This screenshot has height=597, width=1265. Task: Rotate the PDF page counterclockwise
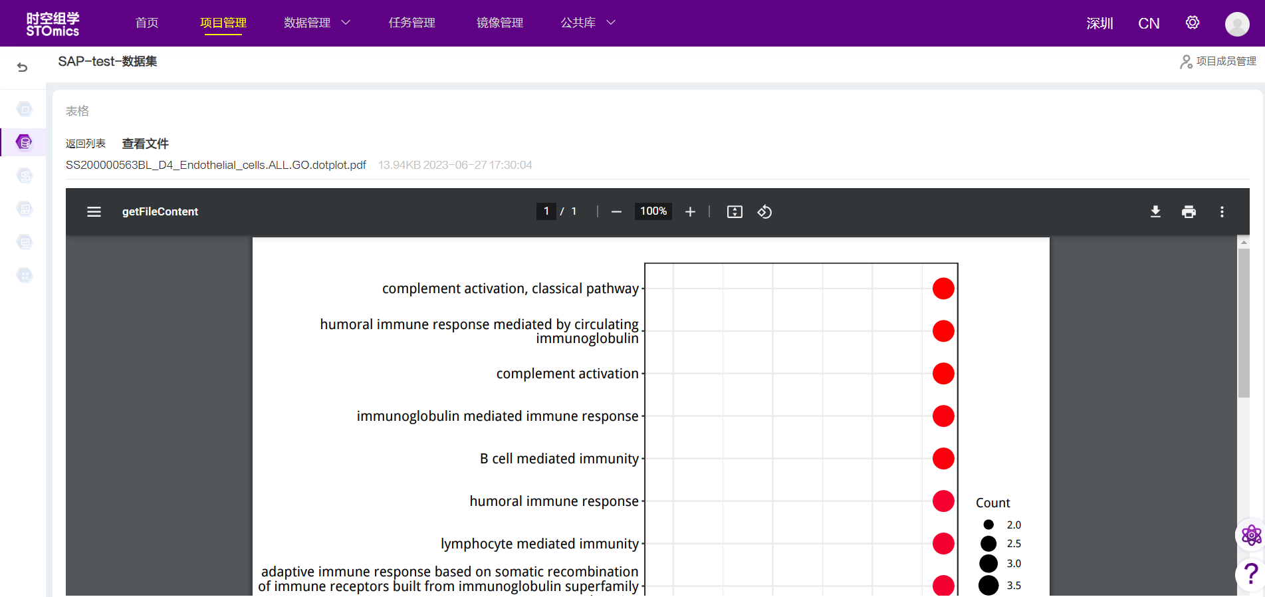pyautogui.click(x=764, y=211)
